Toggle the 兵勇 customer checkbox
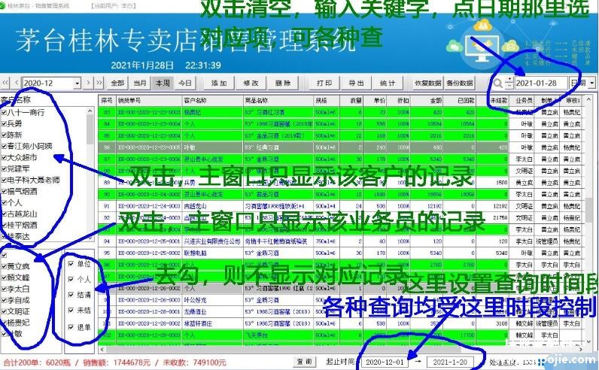 tap(4, 124)
